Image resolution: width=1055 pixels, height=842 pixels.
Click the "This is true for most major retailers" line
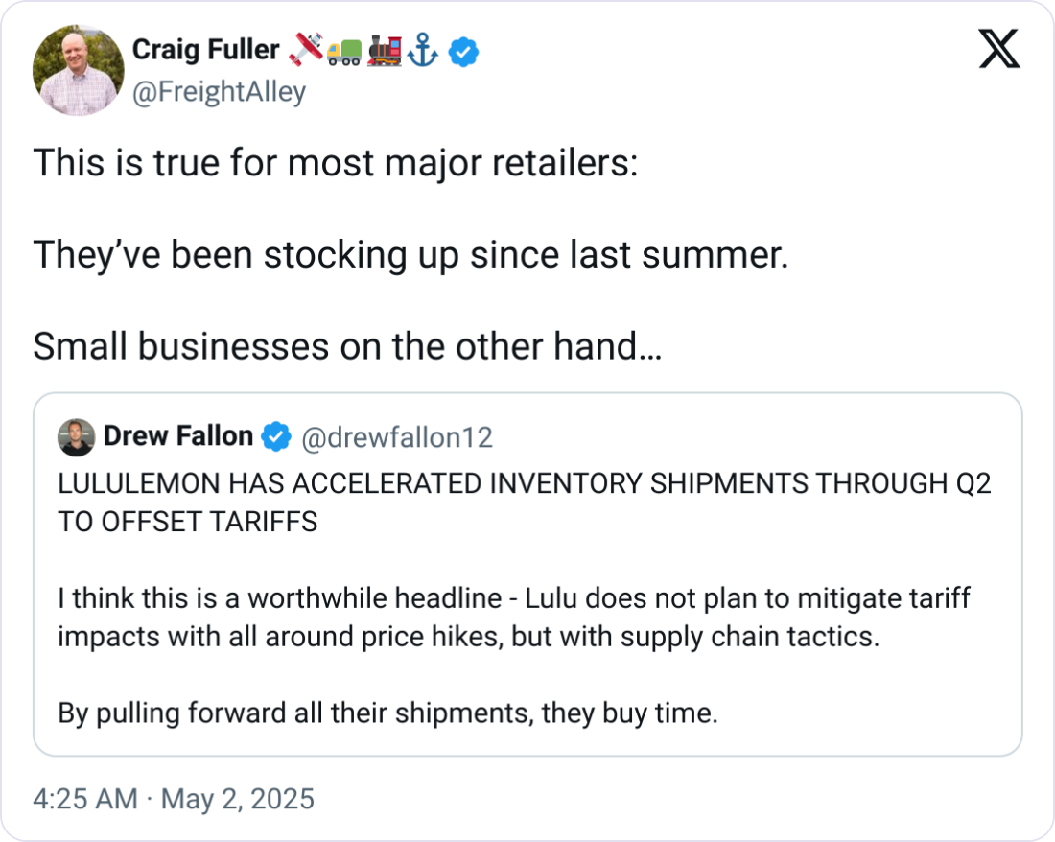coord(335,164)
